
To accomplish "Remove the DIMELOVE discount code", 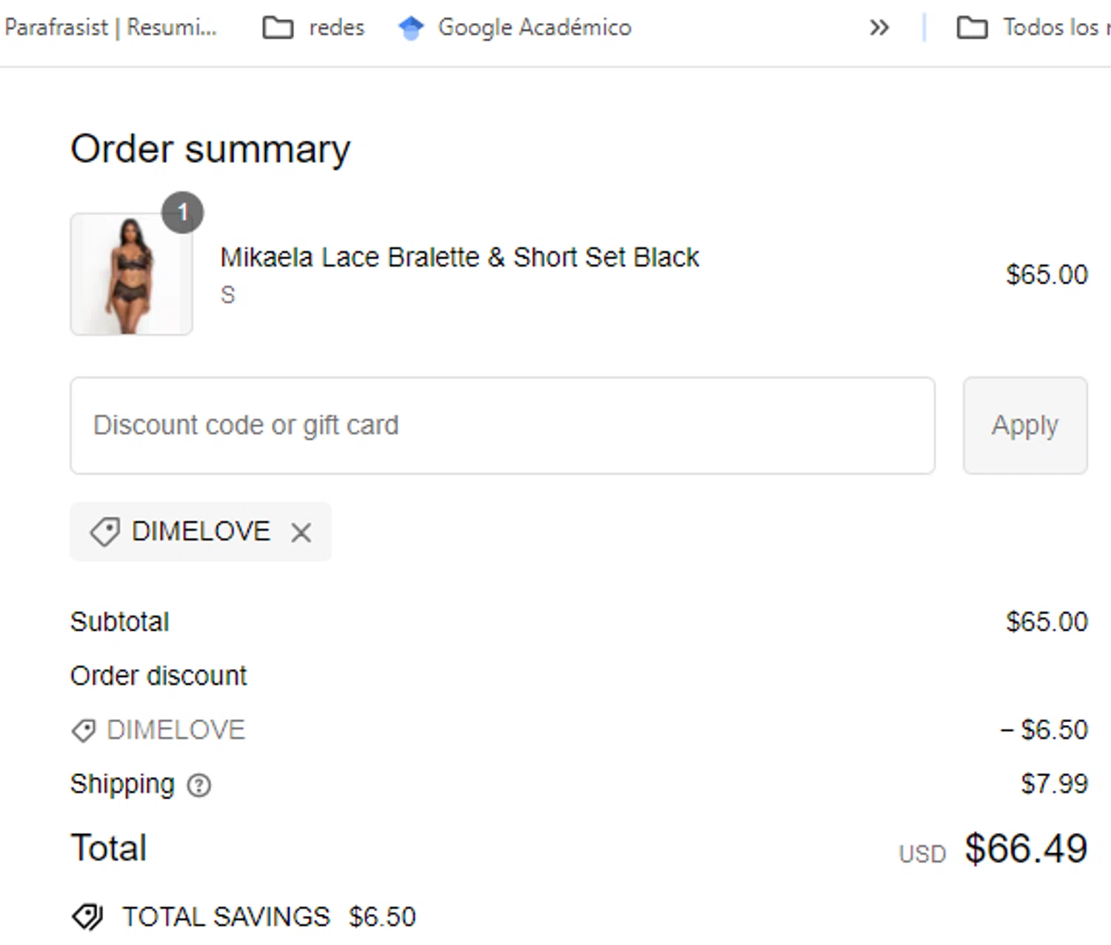I will pyautogui.click(x=301, y=532).
